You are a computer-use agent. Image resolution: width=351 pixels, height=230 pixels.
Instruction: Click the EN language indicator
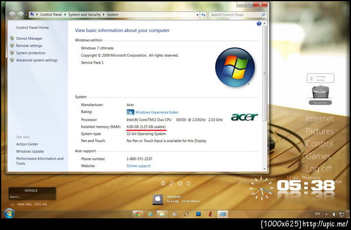tap(318, 214)
